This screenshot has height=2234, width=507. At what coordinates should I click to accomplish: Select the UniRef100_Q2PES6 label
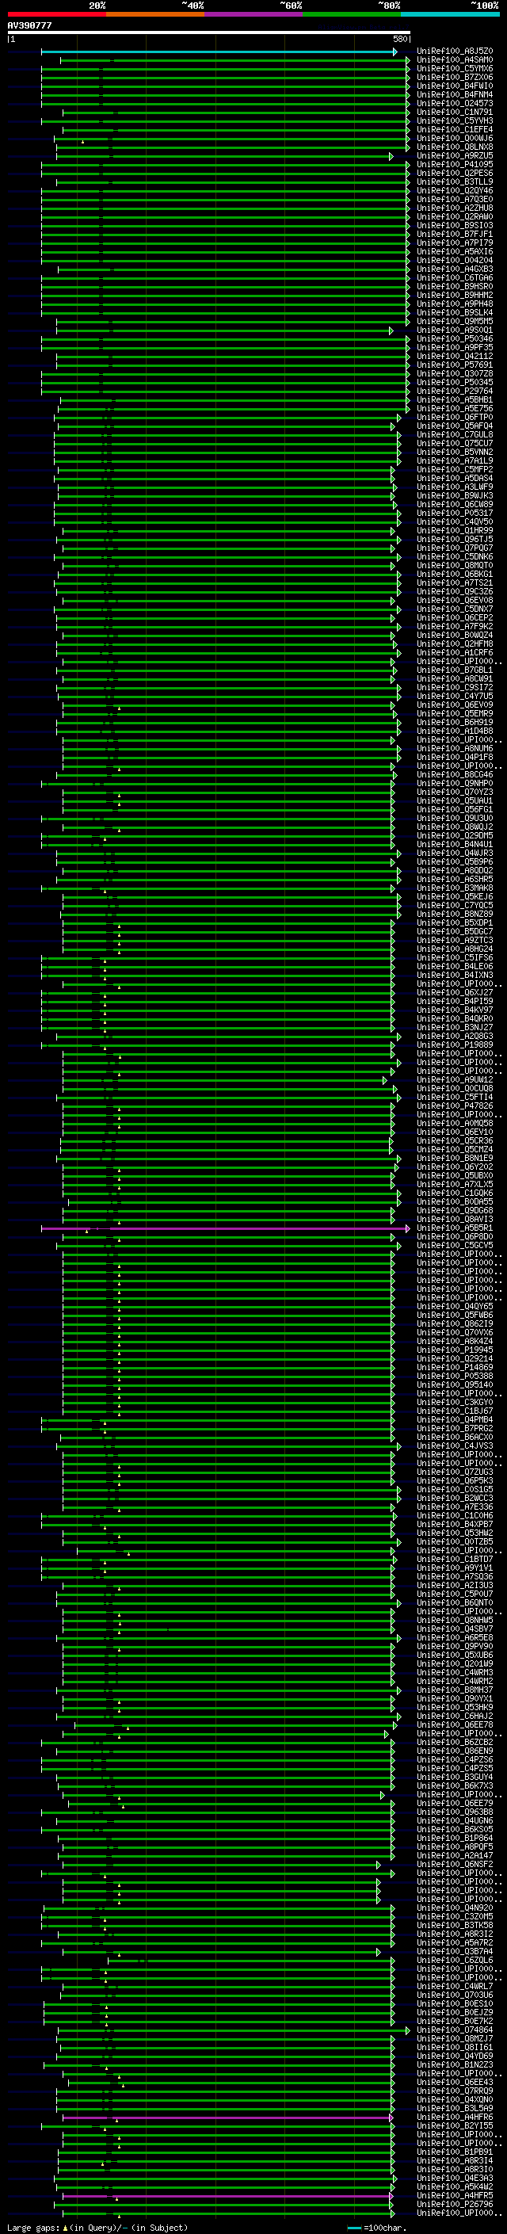455,174
